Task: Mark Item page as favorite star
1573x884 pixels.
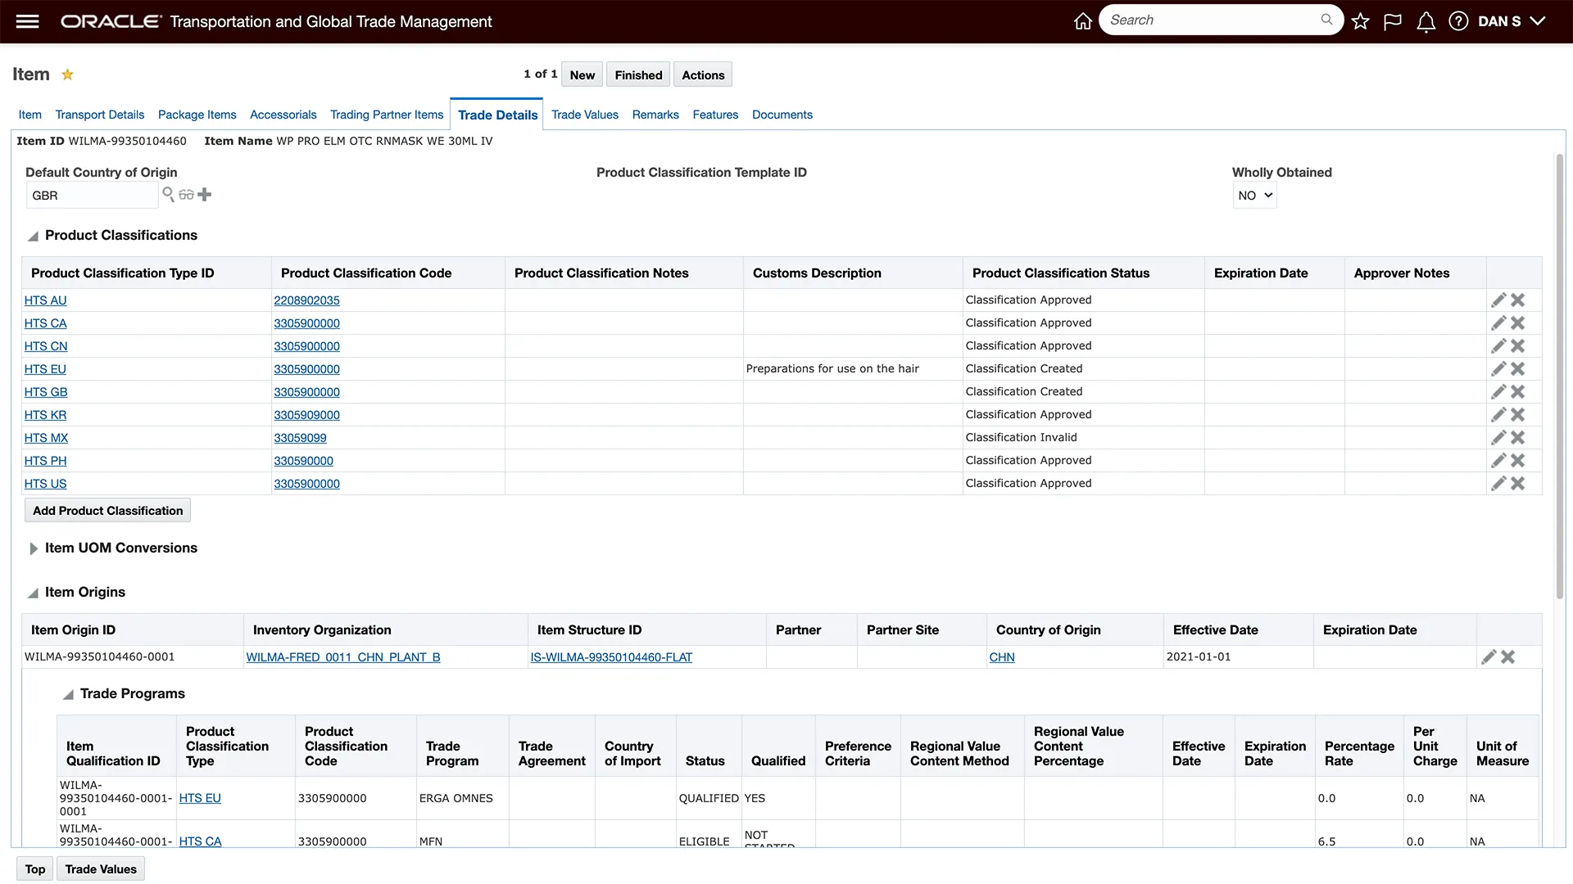Action: [68, 74]
